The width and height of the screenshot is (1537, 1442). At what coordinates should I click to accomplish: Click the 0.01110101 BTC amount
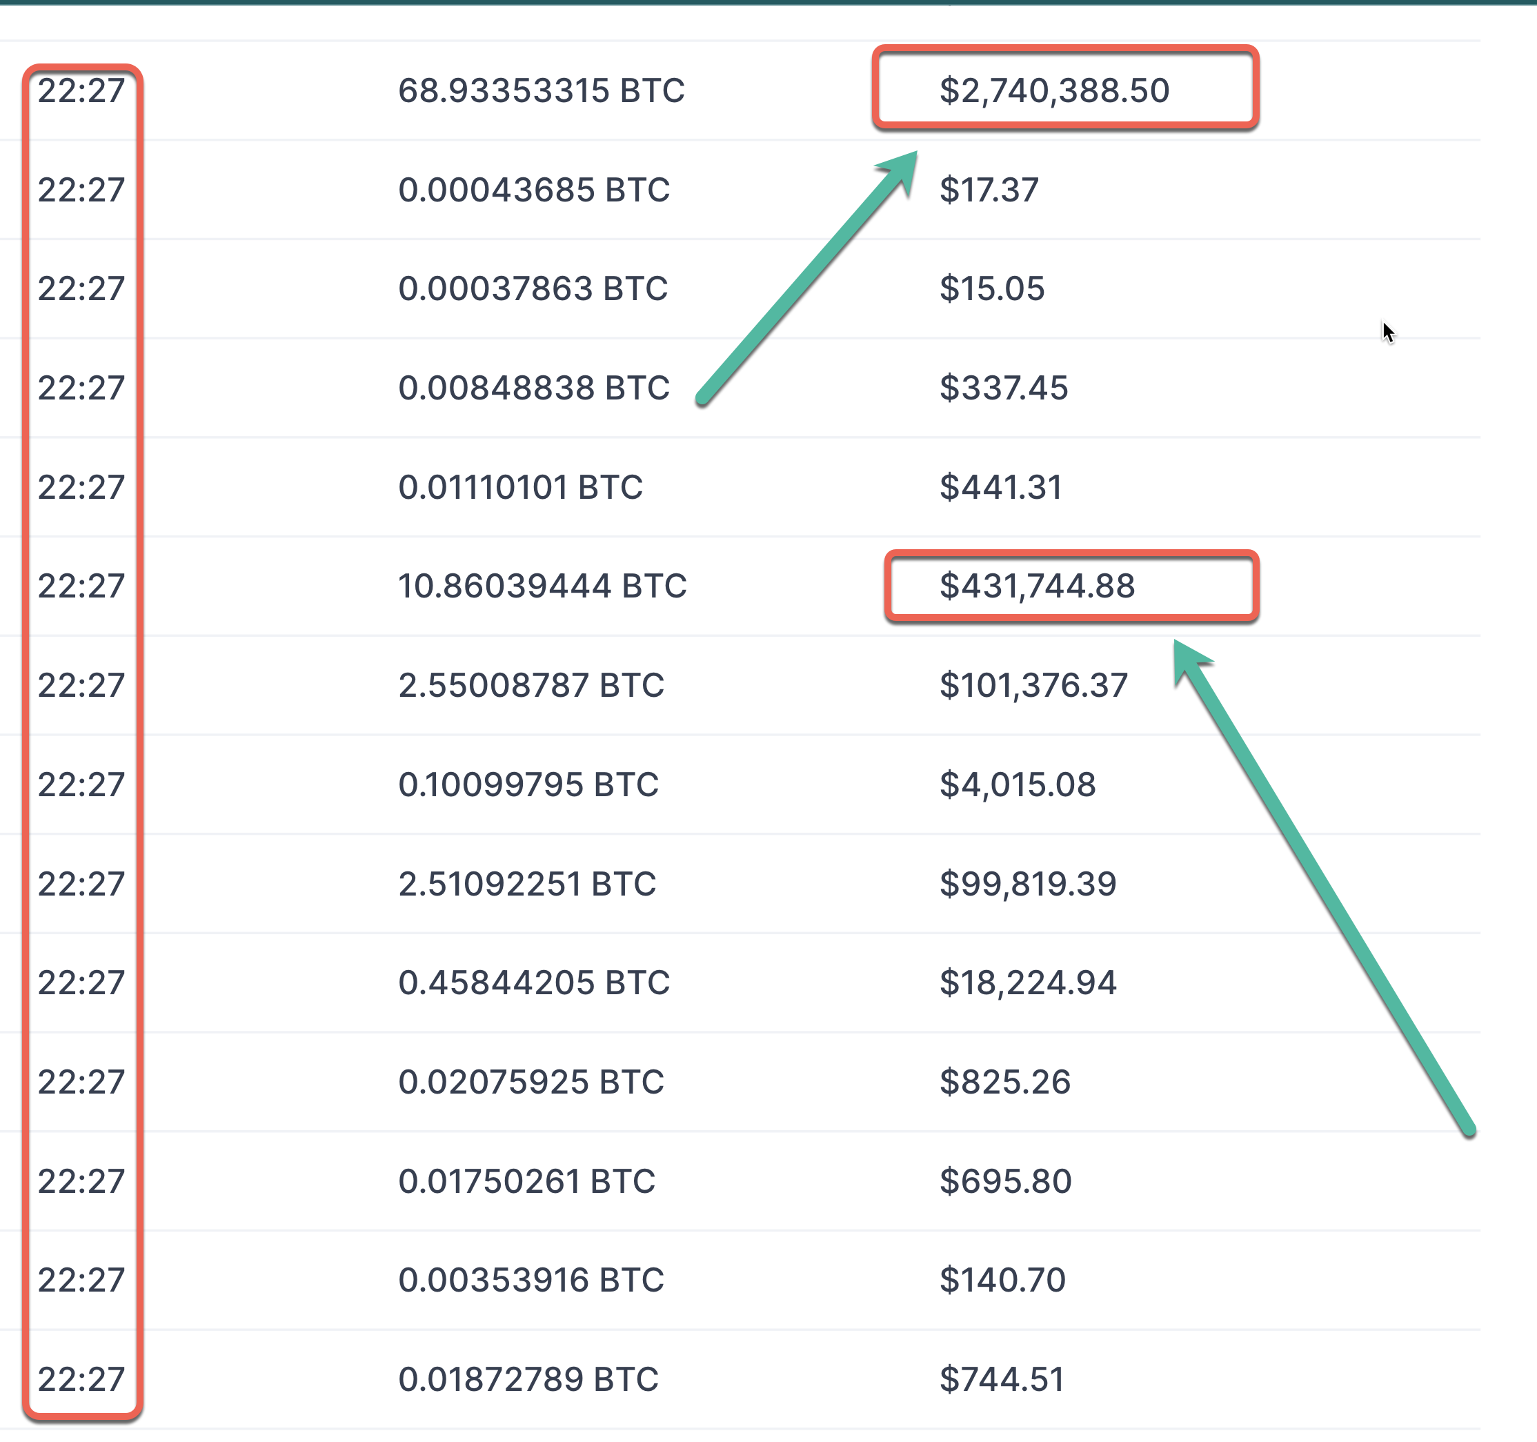click(520, 487)
